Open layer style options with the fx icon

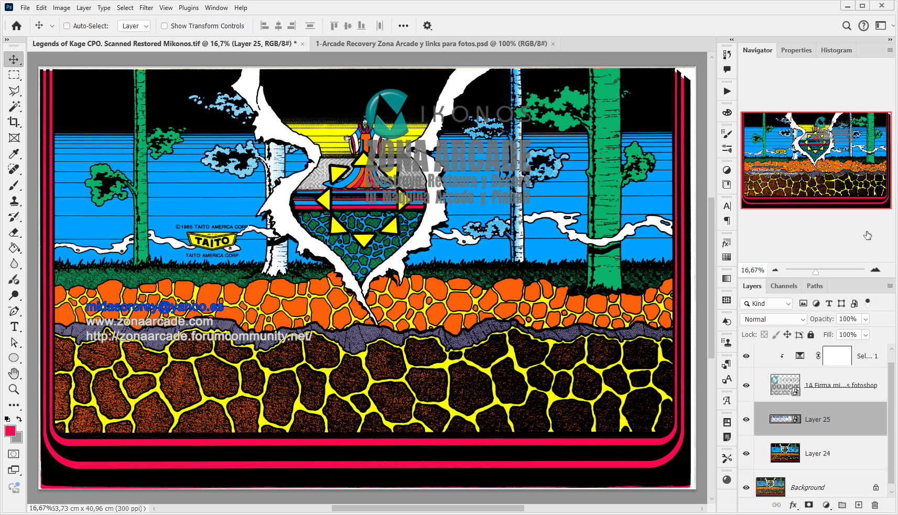793,505
